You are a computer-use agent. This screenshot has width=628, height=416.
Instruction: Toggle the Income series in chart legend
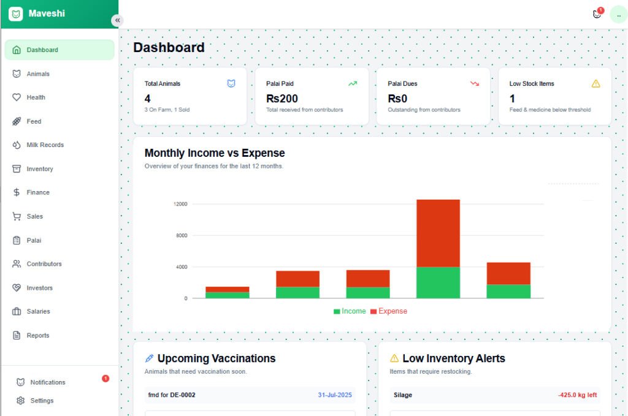click(350, 311)
